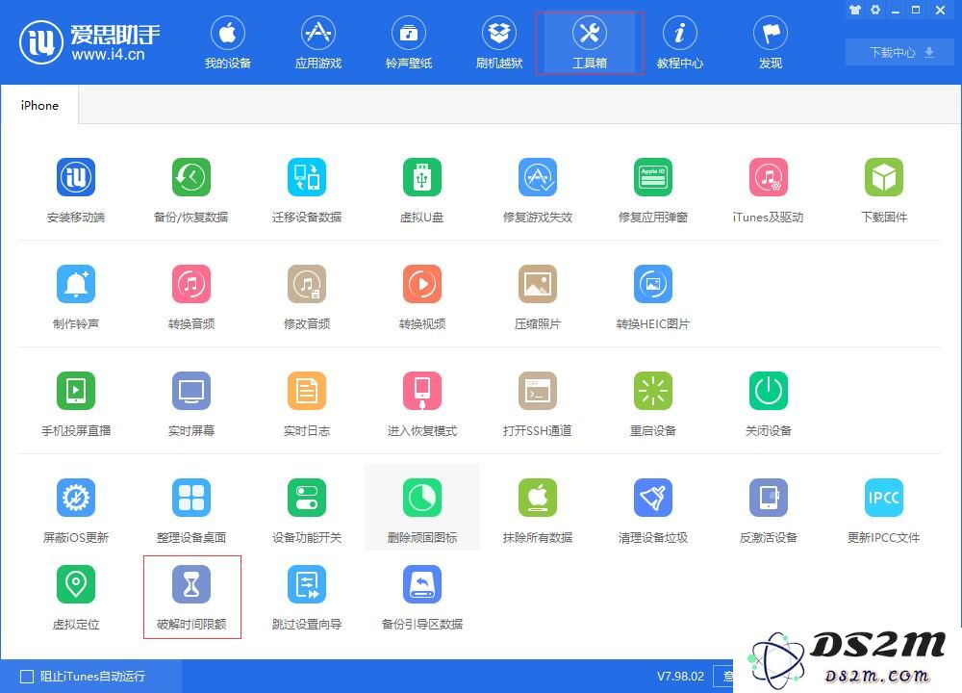Go to the 发现 section

[771, 43]
